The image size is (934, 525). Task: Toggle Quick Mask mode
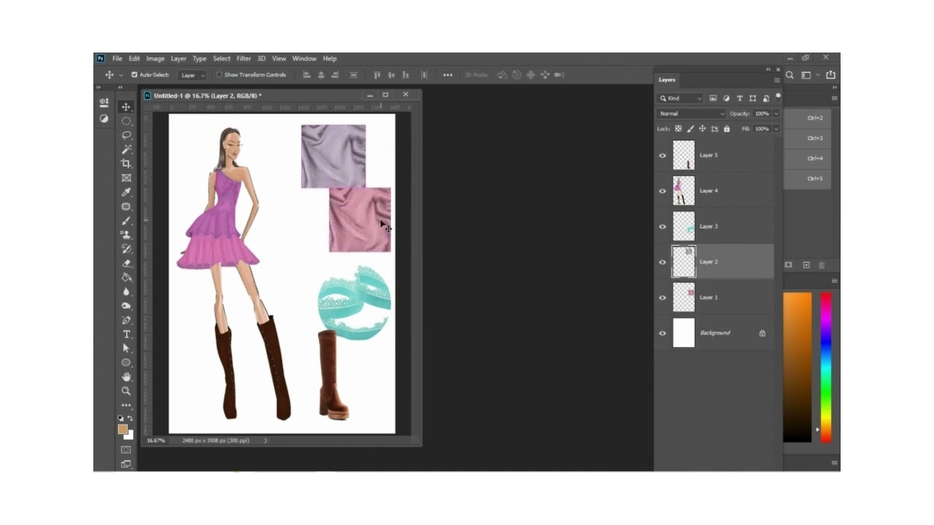126,450
